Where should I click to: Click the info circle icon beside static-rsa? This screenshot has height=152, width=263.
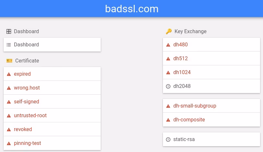click(x=168, y=140)
